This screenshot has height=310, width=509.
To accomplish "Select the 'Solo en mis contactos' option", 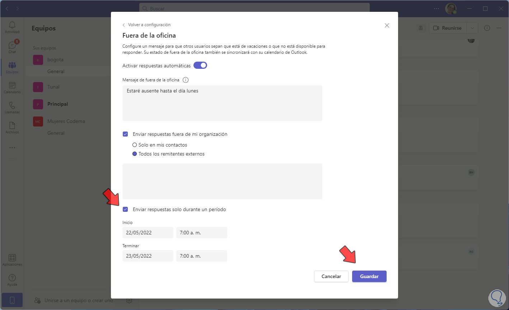I will click(135, 145).
